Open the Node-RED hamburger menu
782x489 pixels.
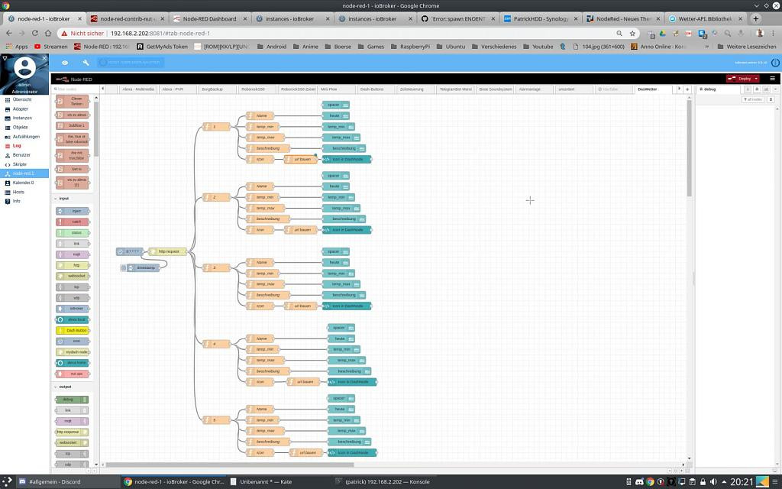[x=773, y=79]
